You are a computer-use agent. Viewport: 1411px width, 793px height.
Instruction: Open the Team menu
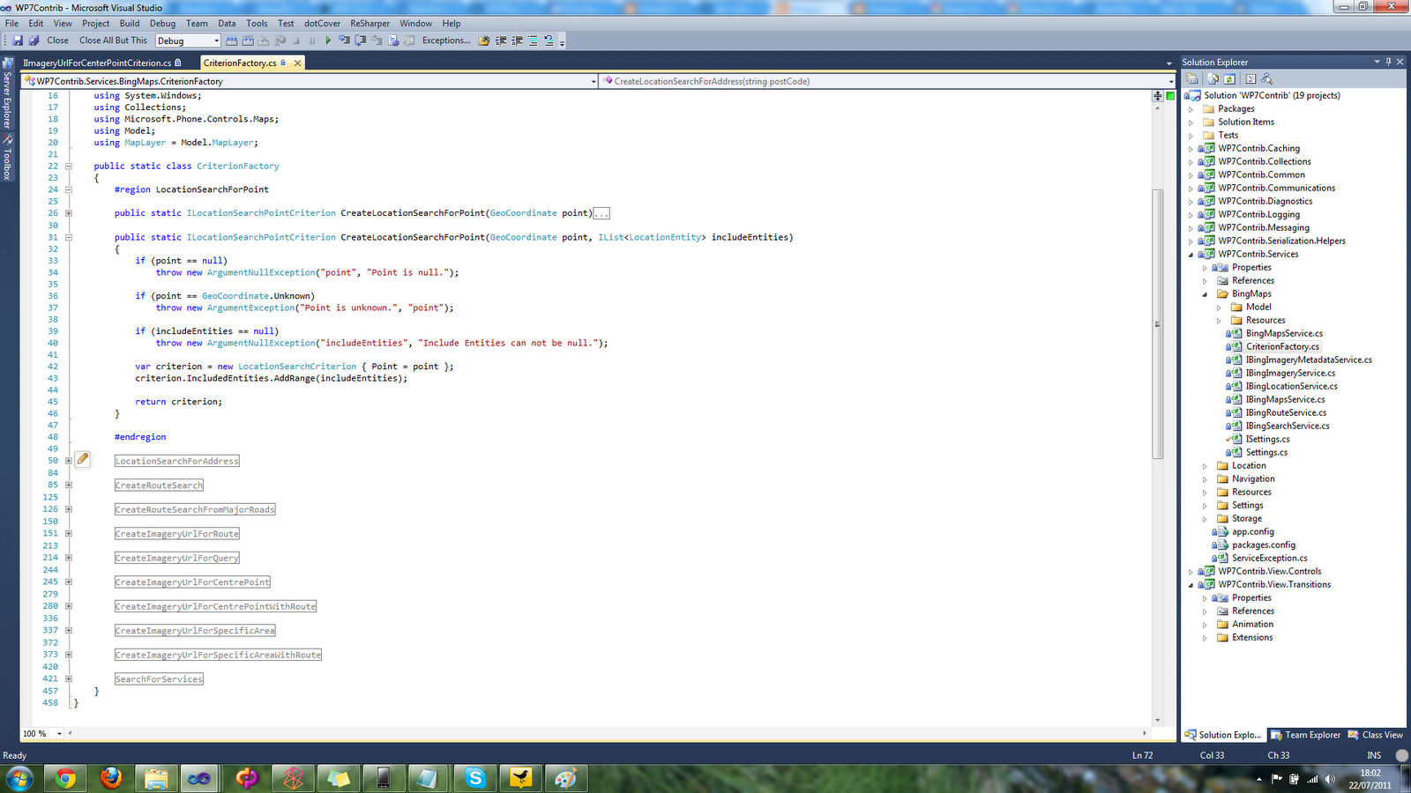[x=197, y=24]
